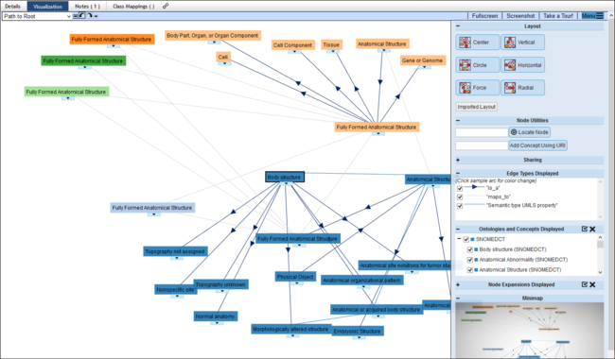Collapse the SNOMEDCT tree node
The width and height of the screenshot is (615, 359).
(x=459, y=239)
